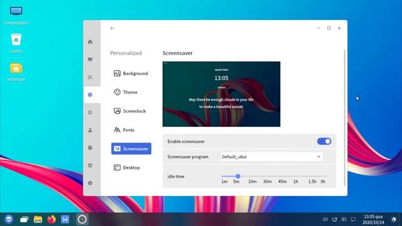Screen dimensions: 402x226
Task: Open the volume tray icon
Action: pyautogui.click(x=344, y=219)
